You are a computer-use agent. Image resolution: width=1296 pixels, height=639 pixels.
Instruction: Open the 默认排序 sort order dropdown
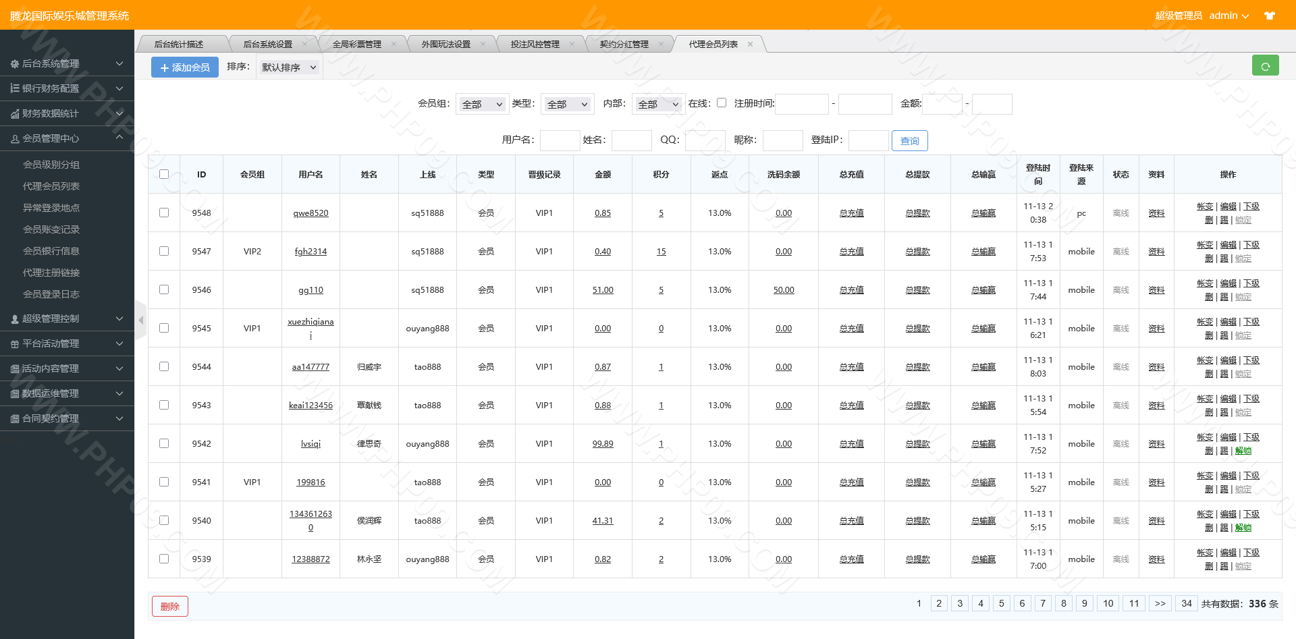pyautogui.click(x=289, y=67)
